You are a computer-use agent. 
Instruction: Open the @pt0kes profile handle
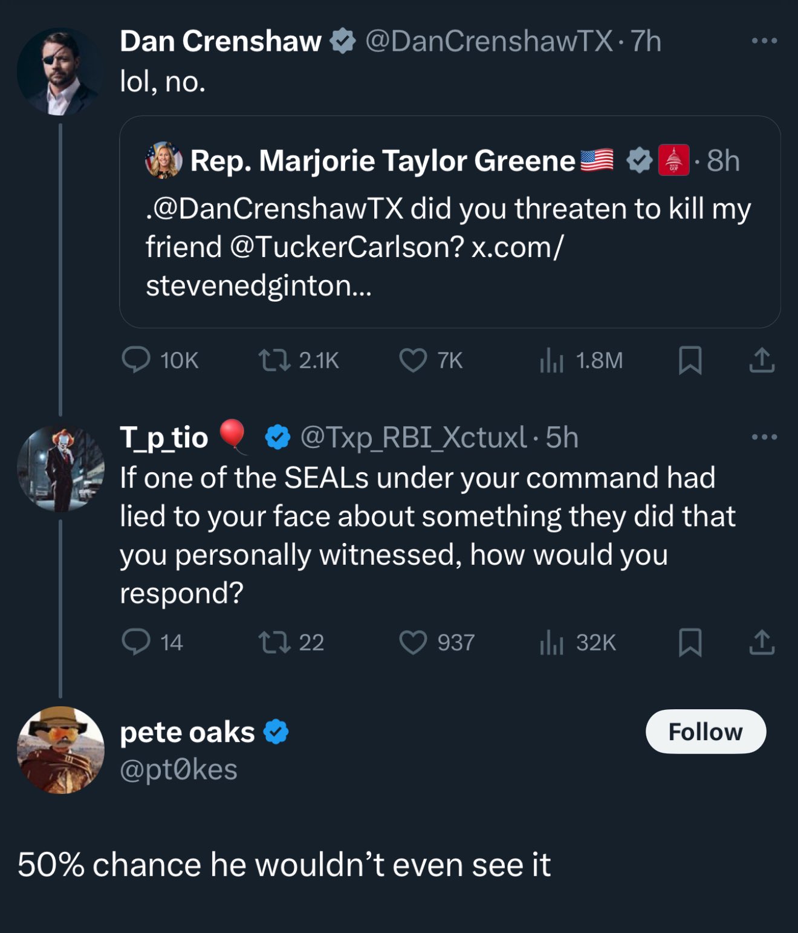pyautogui.click(x=179, y=770)
